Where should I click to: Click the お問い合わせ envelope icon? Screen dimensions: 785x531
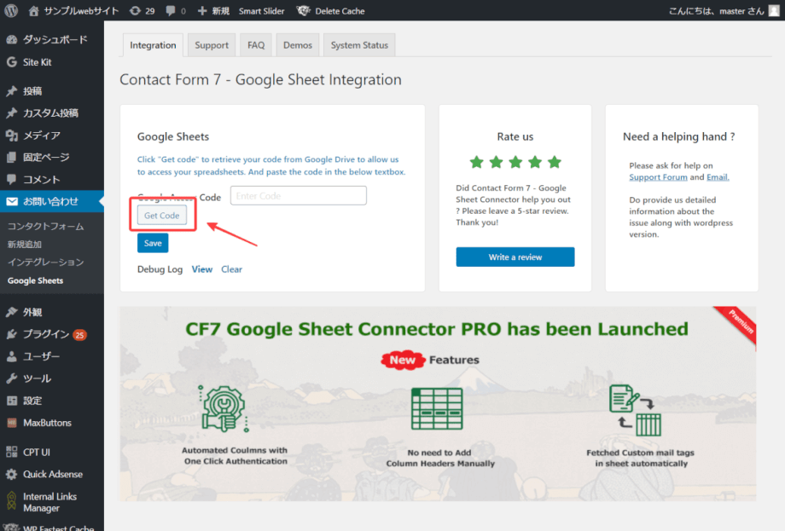pos(11,201)
